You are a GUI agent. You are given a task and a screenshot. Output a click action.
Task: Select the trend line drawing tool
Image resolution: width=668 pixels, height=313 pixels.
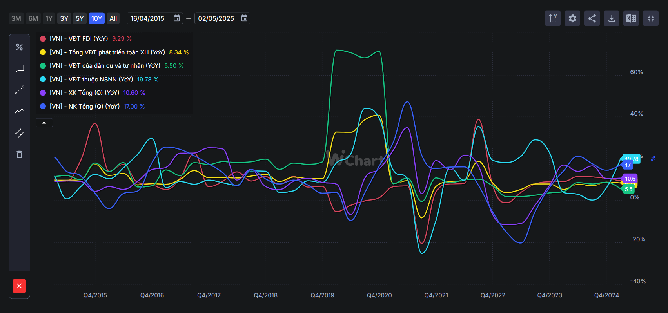(19, 90)
